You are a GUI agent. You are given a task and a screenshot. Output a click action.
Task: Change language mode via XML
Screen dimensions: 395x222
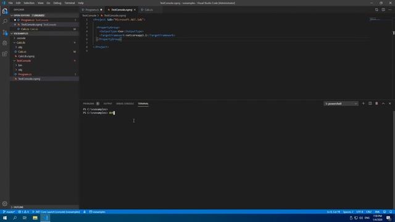point(377,212)
